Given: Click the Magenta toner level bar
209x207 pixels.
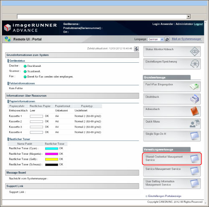Looking at the screenshot, I should click(51, 154).
